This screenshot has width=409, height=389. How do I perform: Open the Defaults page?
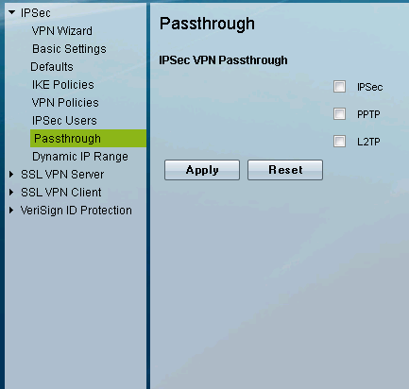(52, 67)
